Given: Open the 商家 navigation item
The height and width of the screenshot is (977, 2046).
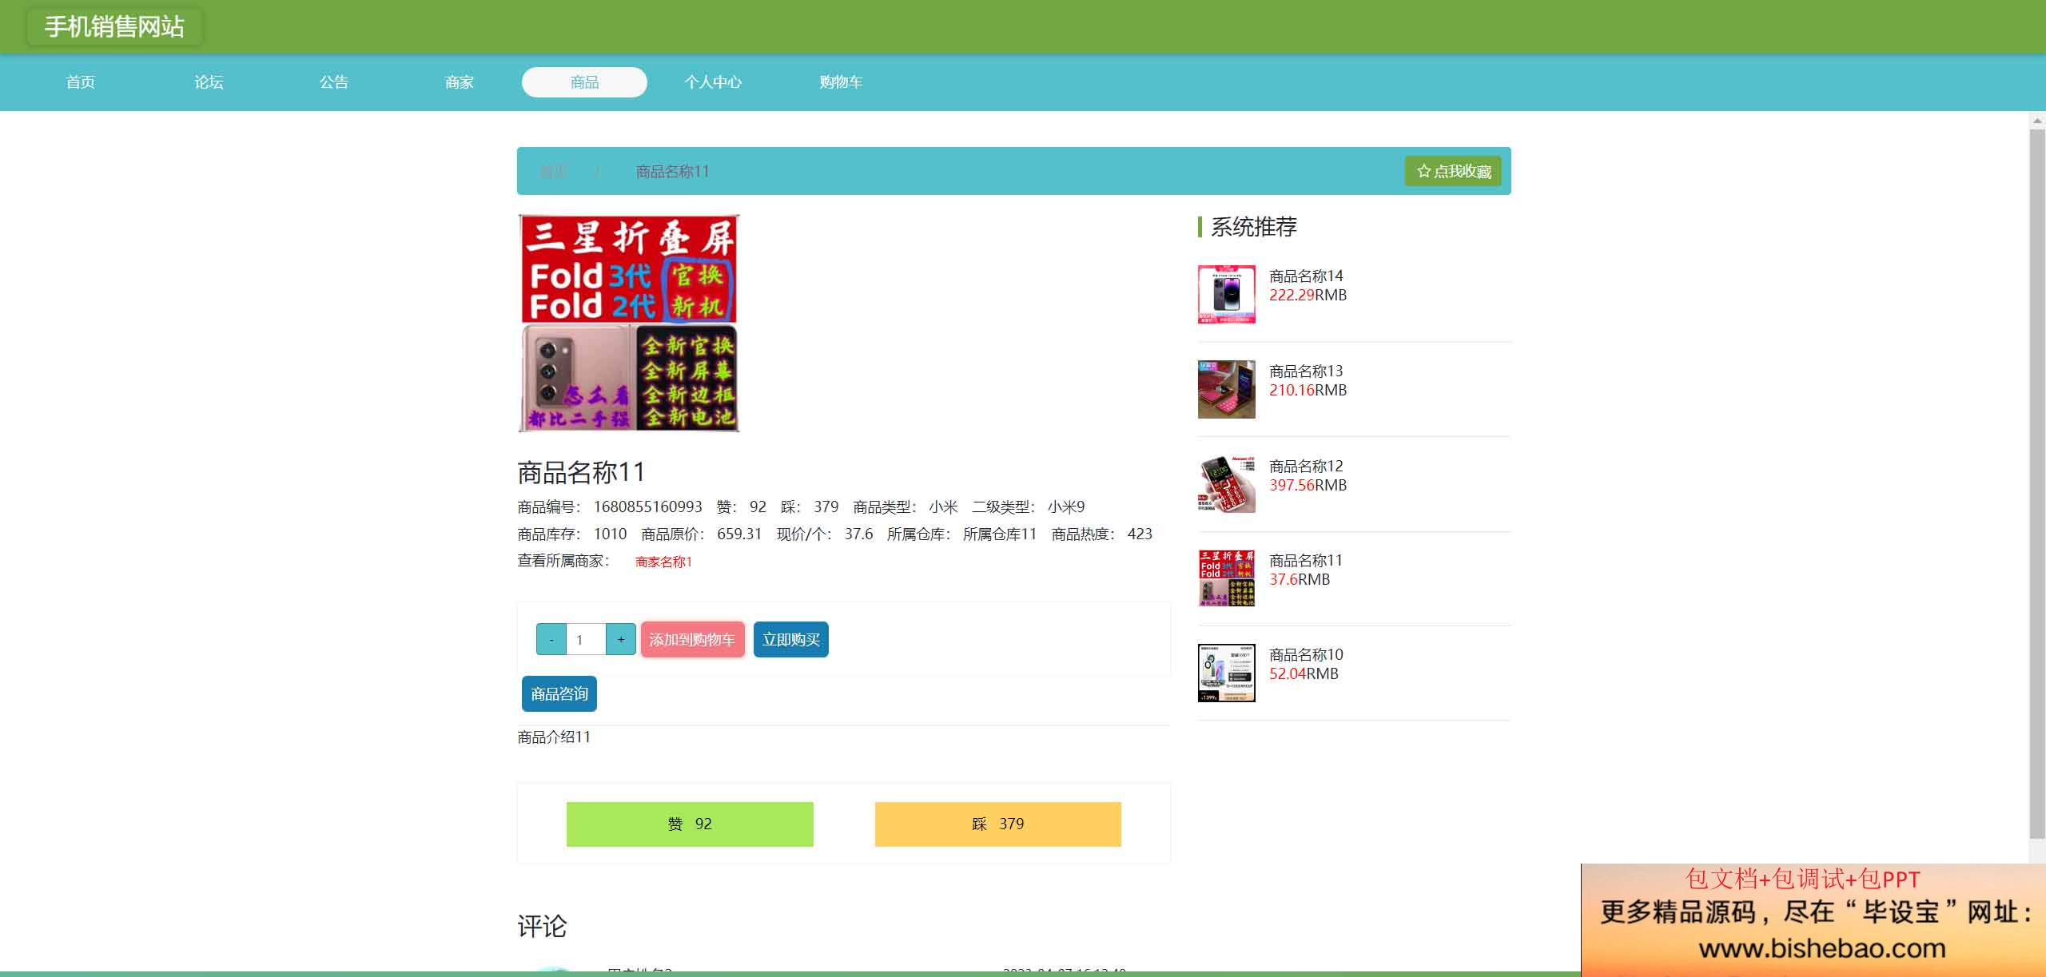Looking at the screenshot, I should coord(460,82).
